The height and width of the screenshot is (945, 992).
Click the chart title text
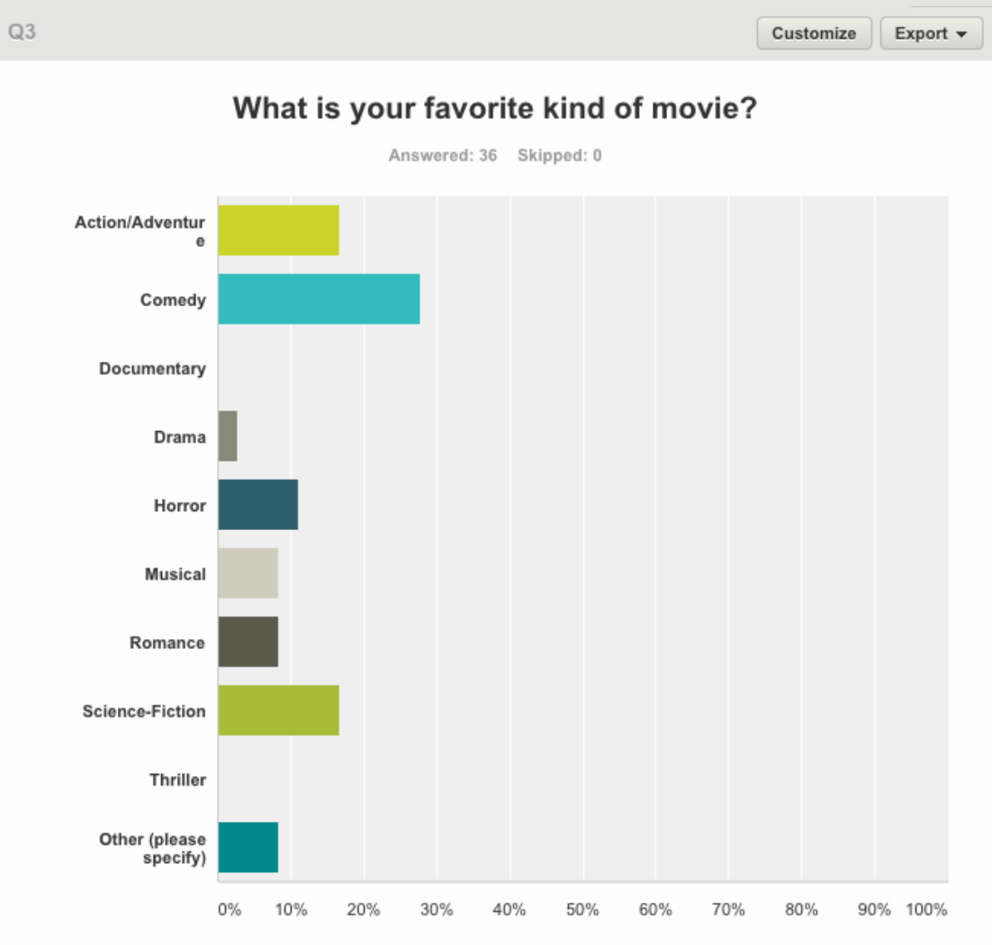coord(495,109)
